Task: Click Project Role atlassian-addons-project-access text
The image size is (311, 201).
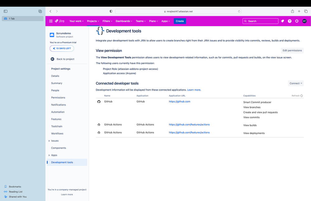Action: (130, 69)
